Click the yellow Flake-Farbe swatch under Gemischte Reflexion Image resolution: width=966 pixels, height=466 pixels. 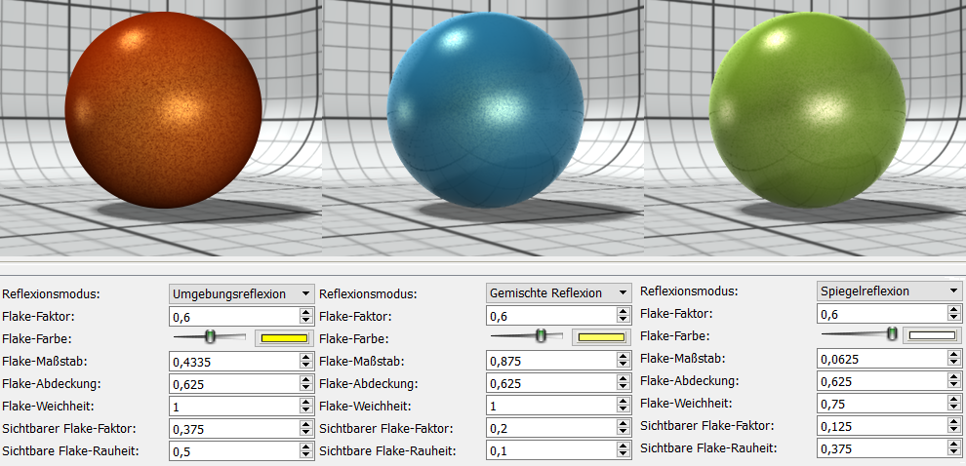(602, 337)
